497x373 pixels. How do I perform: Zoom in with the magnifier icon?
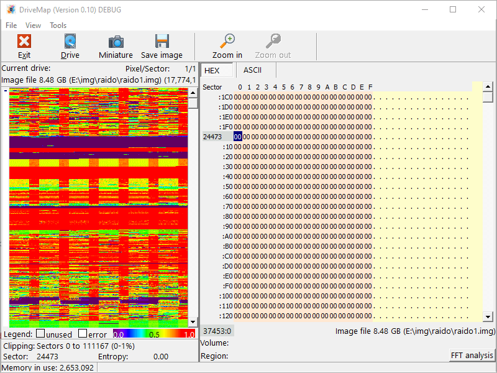click(227, 42)
